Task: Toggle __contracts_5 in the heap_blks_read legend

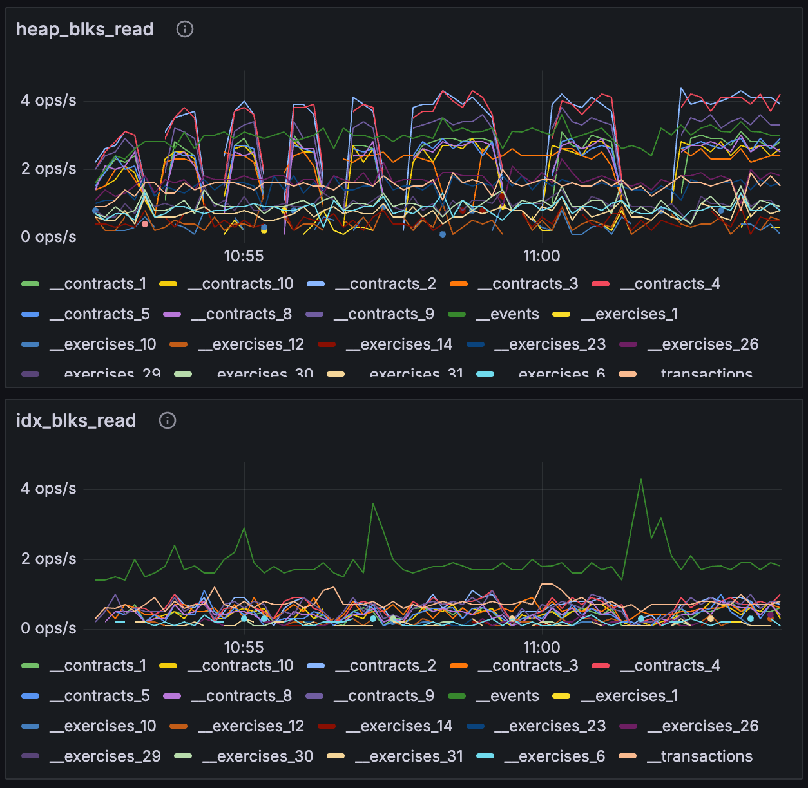Action: (100, 314)
